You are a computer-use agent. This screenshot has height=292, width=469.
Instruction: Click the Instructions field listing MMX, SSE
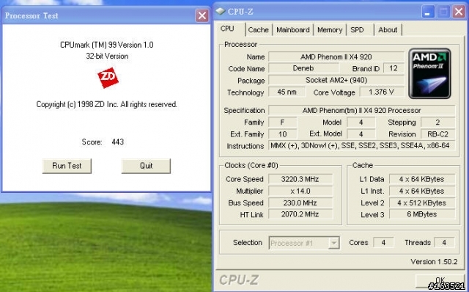tap(361, 146)
